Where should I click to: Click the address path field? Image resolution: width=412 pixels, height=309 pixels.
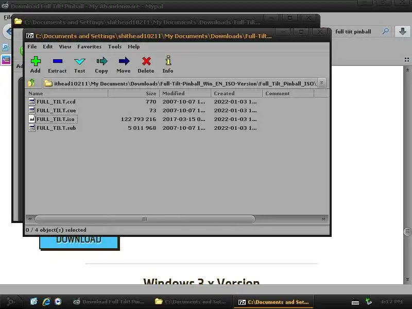180,83
